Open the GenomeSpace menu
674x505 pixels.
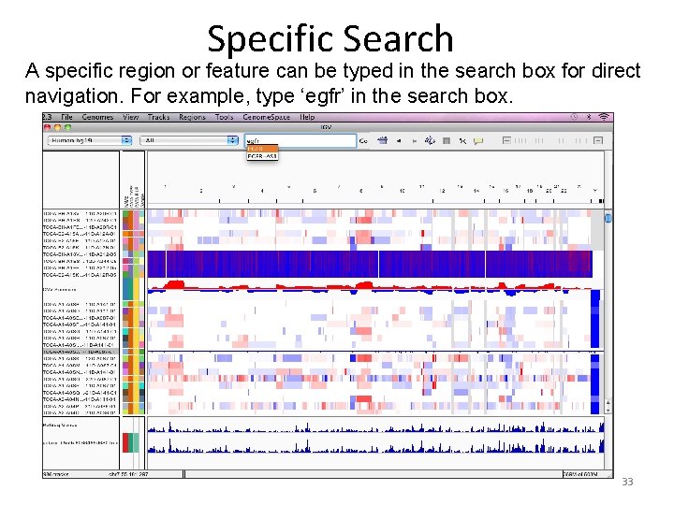coord(266,117)
